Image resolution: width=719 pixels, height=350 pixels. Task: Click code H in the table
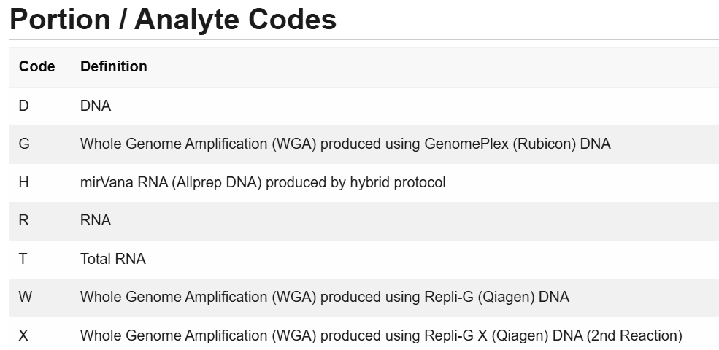click(x=23, y=182)
